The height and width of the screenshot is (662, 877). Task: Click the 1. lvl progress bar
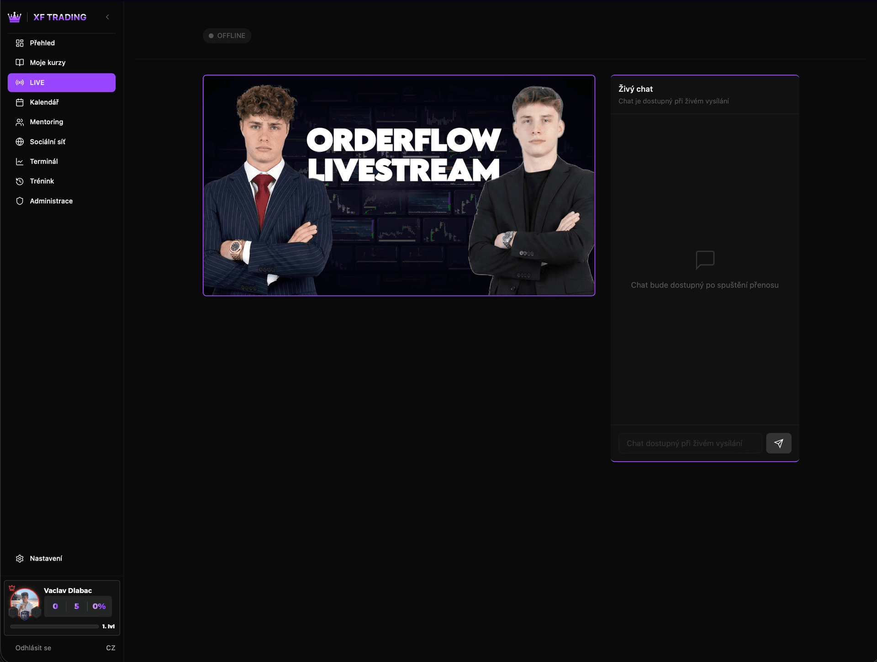54,626
